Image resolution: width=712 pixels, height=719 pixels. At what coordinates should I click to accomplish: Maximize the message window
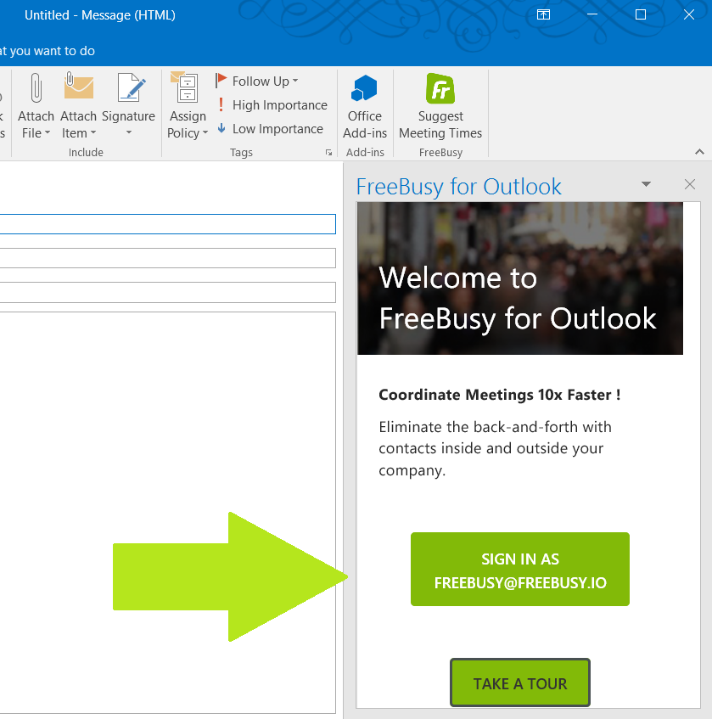pos(641,14)
